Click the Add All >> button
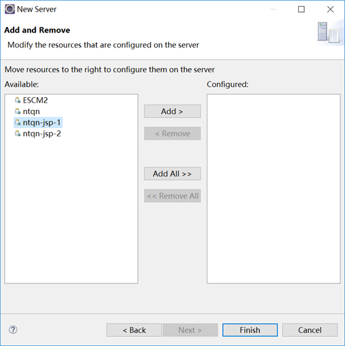 pyautogui.click(x=172, y=174)
